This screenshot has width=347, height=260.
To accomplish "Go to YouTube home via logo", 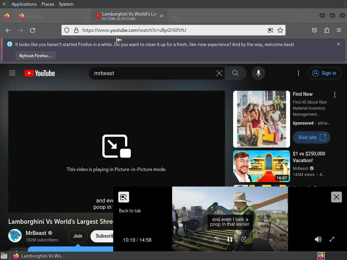I will pos(40,73).
